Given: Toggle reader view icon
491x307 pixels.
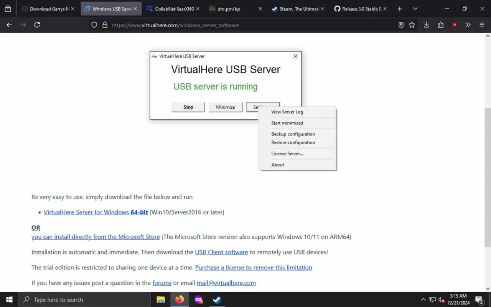Looking at the screenshot, I should [x=401, y=25].
